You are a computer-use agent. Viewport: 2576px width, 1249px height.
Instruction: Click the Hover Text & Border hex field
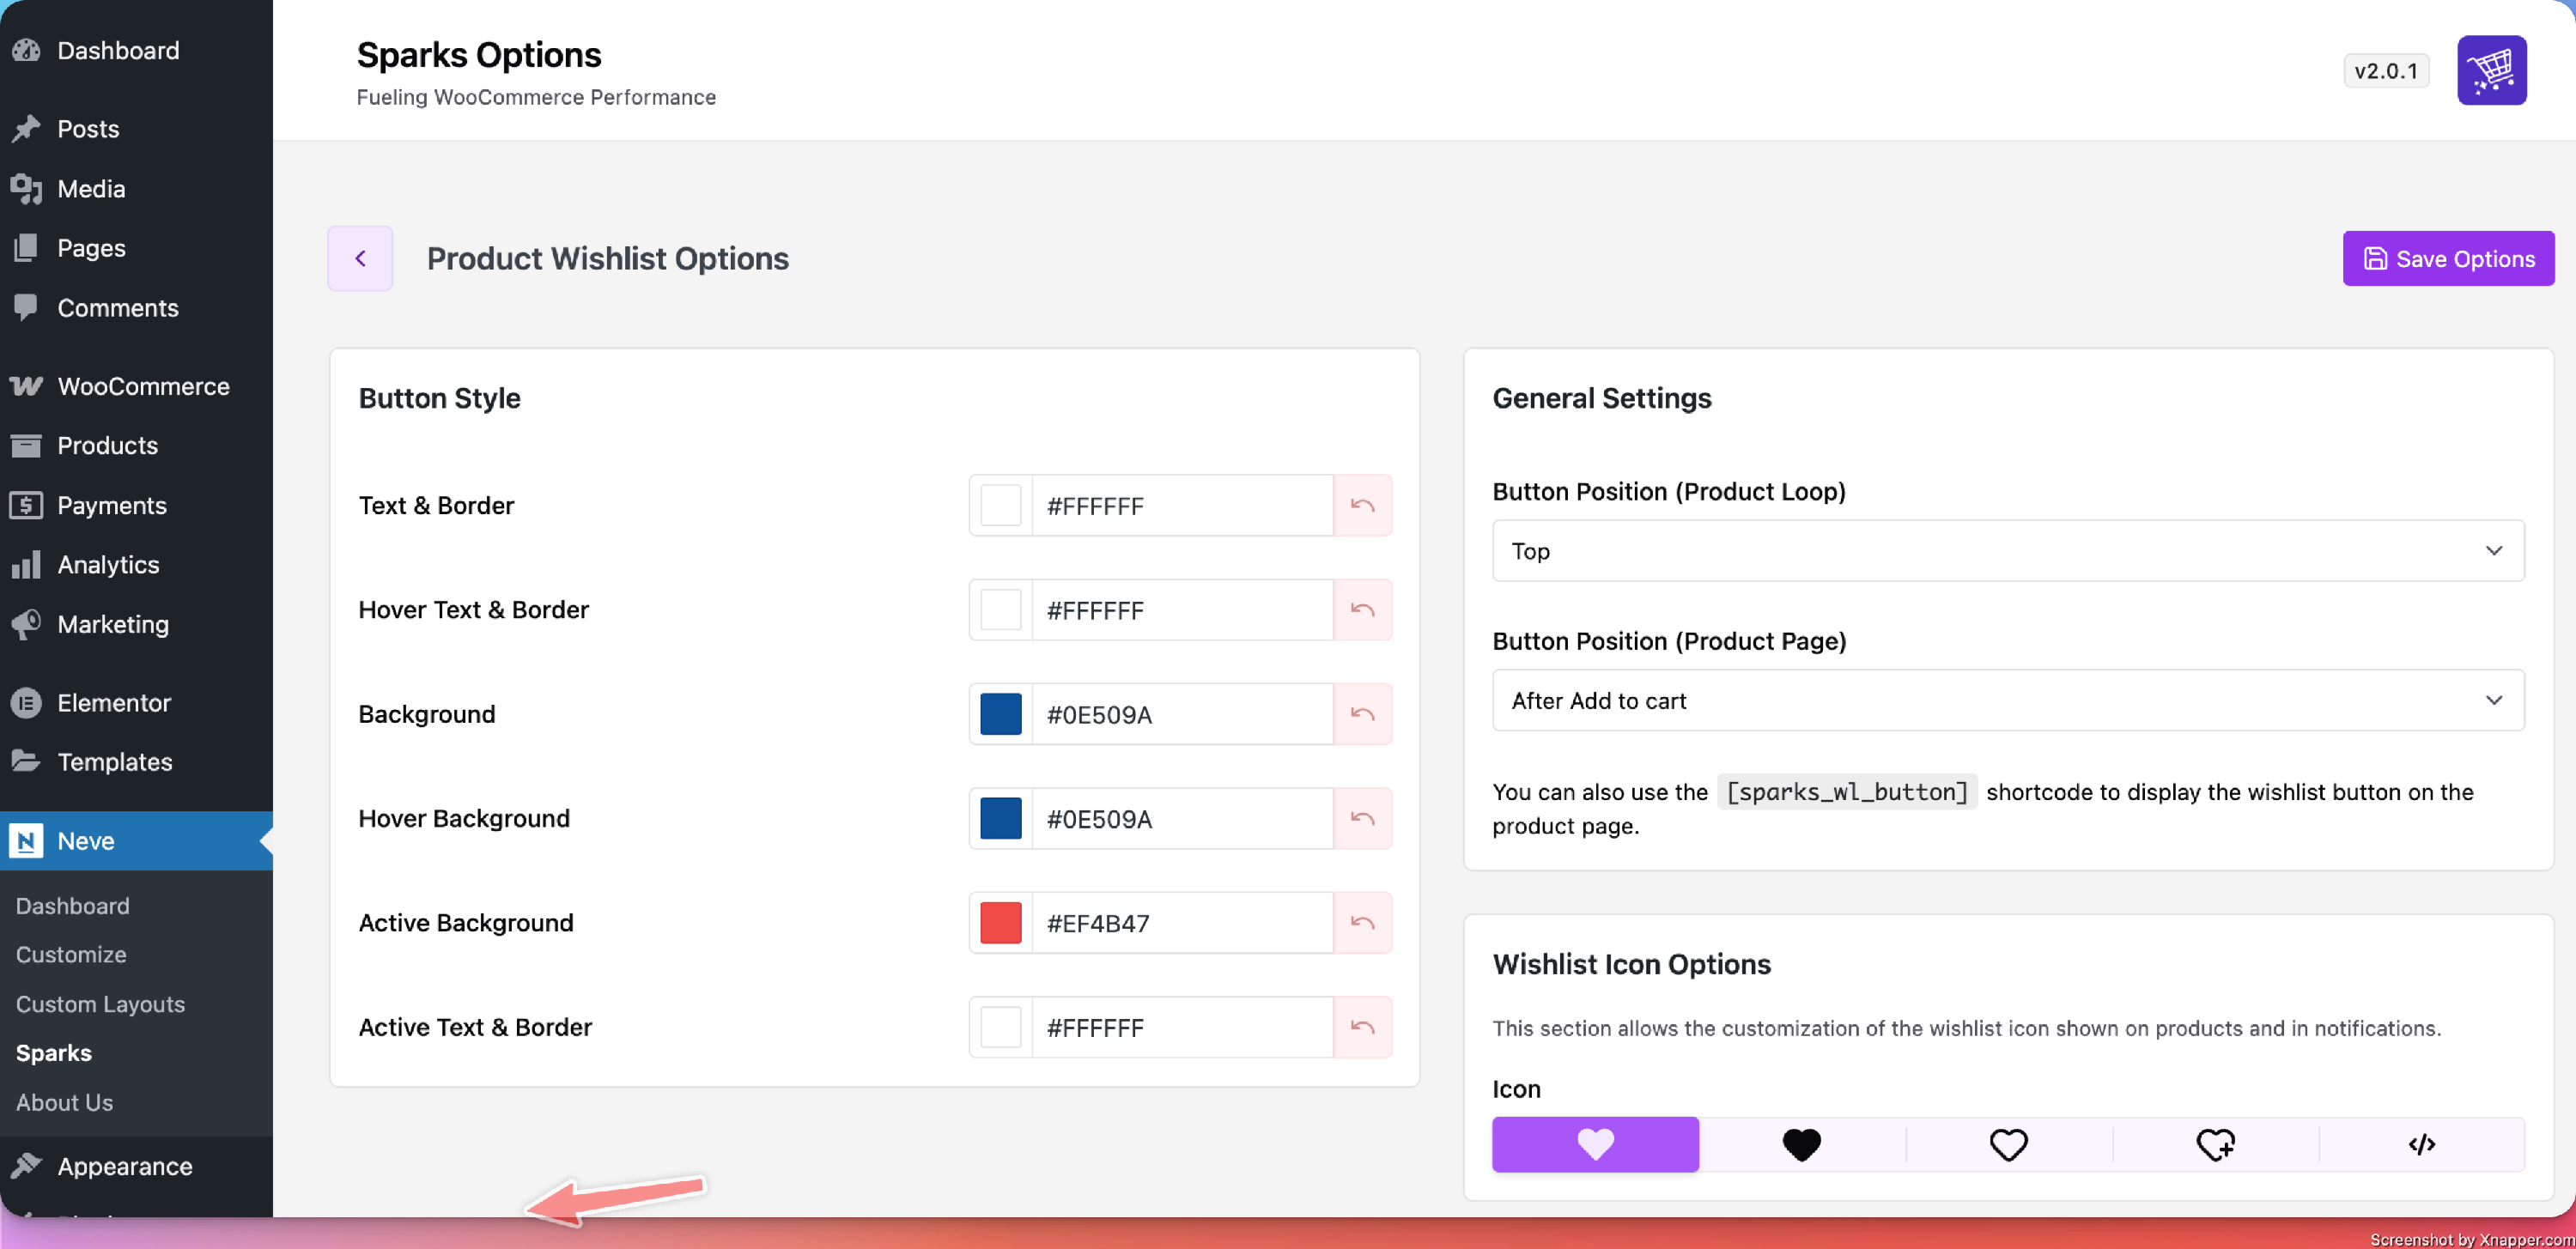(x=1180, y=610)
